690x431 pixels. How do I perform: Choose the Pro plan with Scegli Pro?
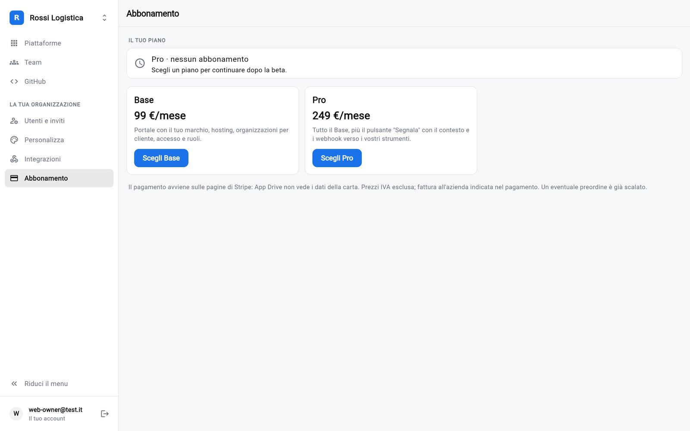tap(337, 158)
